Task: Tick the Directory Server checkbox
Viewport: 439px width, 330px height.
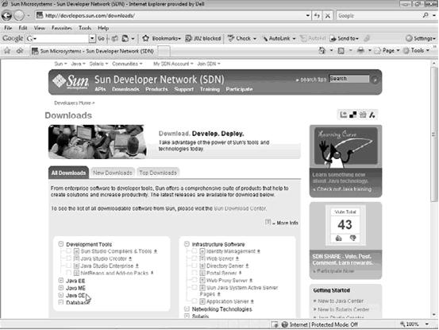Action: [x=194, y=266]
